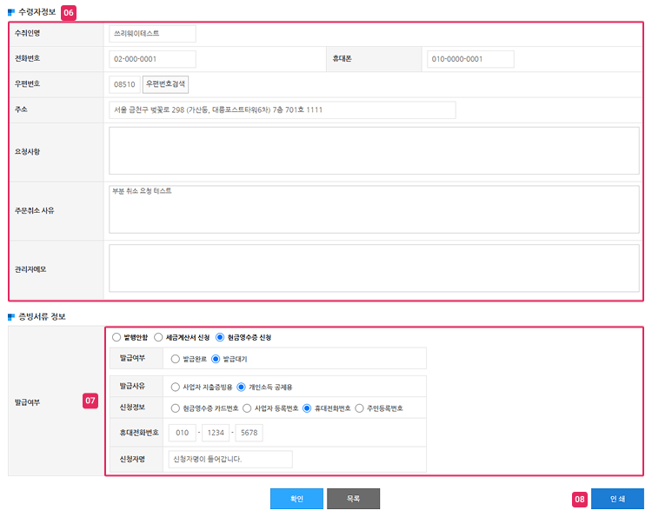Click the red 07 annotation badge
652x517 pixels.
[x=90, y=401]
